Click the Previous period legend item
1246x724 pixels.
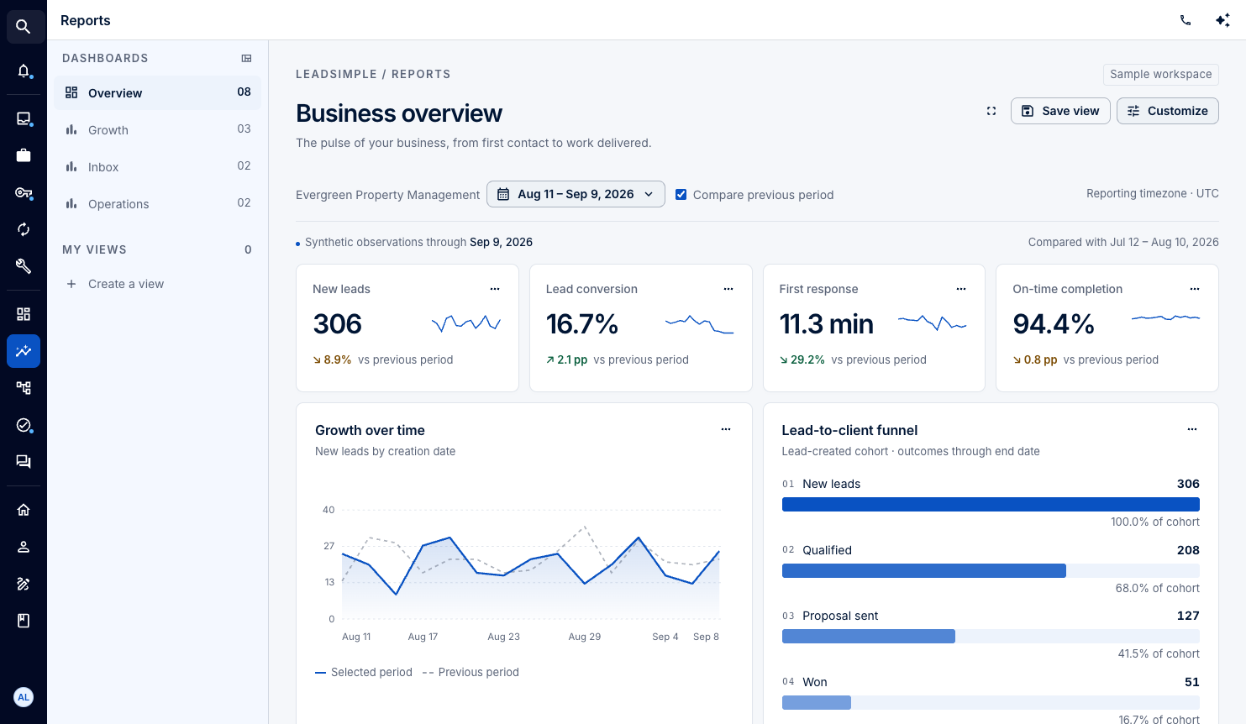point(471,672)
